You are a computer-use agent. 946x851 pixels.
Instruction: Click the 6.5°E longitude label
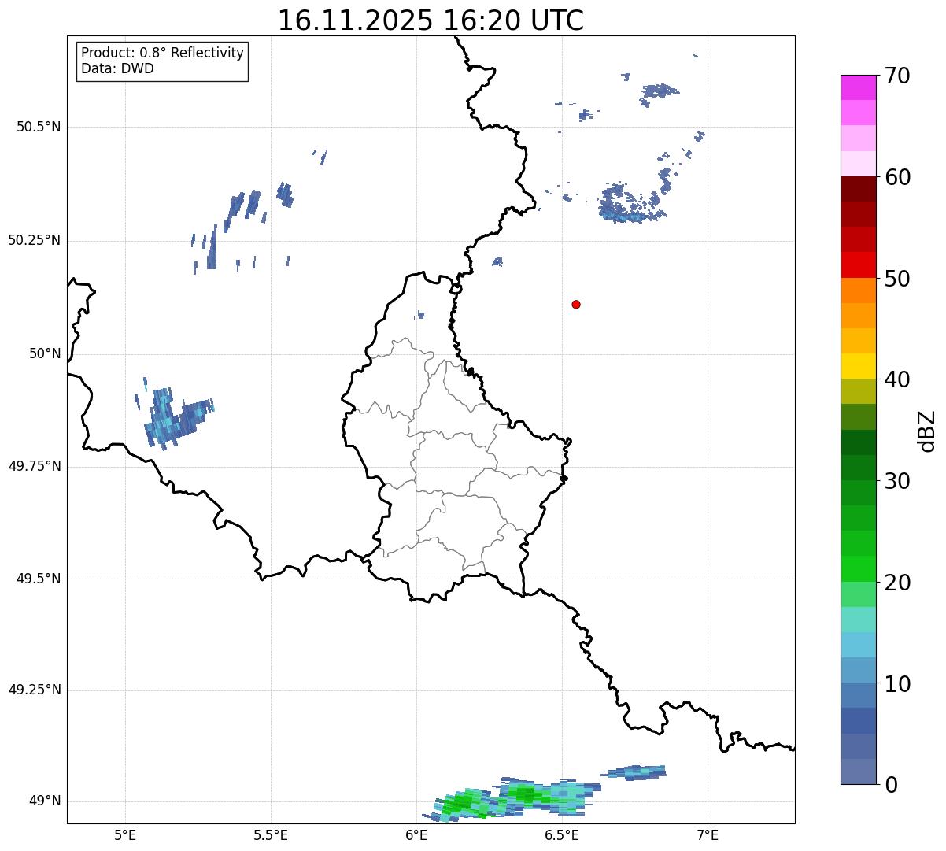coord(562,834)
